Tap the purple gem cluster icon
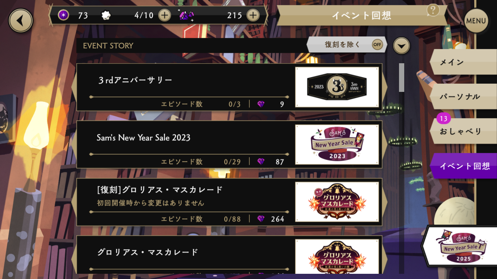The width and height of the screenshot is (497, 279). pos(186,15)
